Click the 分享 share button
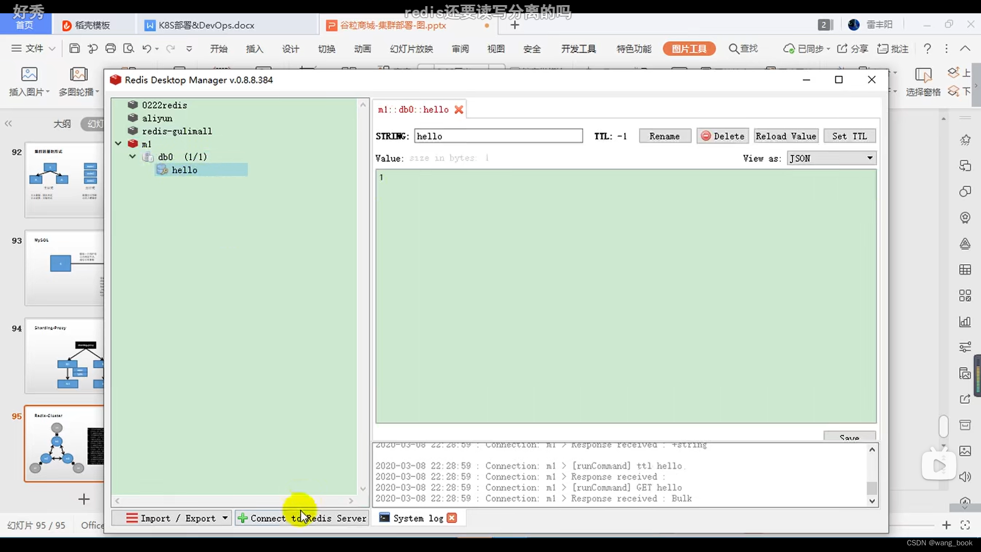This screenshot has height=552, width=981. tap(853, 49)
